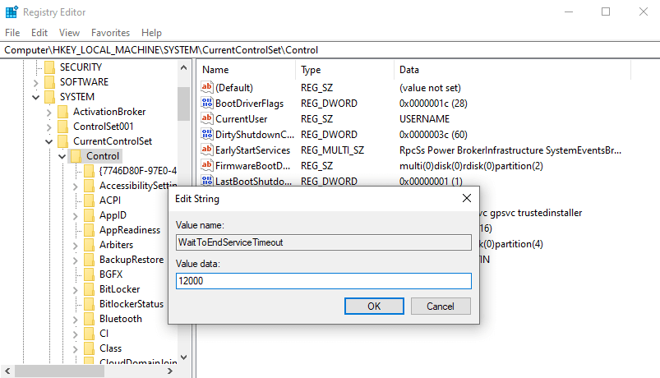Click the AppID folder icon
660x378 pixels.
(x=89, y=215)
